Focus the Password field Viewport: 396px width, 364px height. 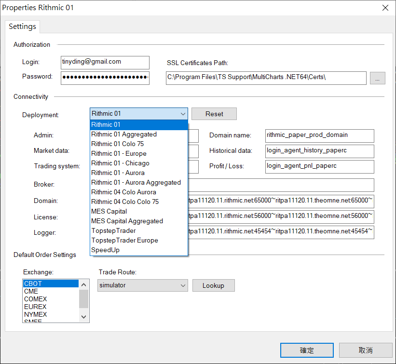click(x=105, y=78)
